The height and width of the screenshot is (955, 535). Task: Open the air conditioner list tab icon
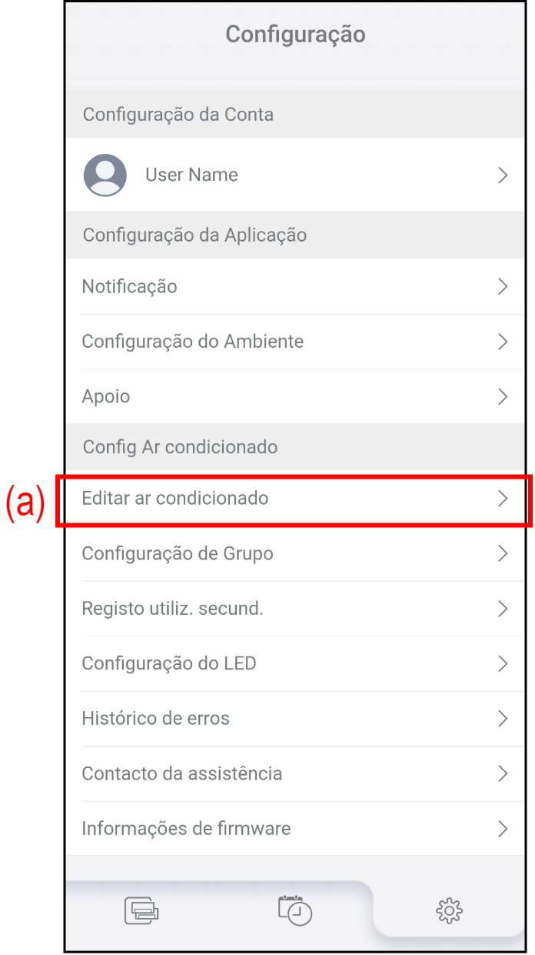(x=141, y=910)
